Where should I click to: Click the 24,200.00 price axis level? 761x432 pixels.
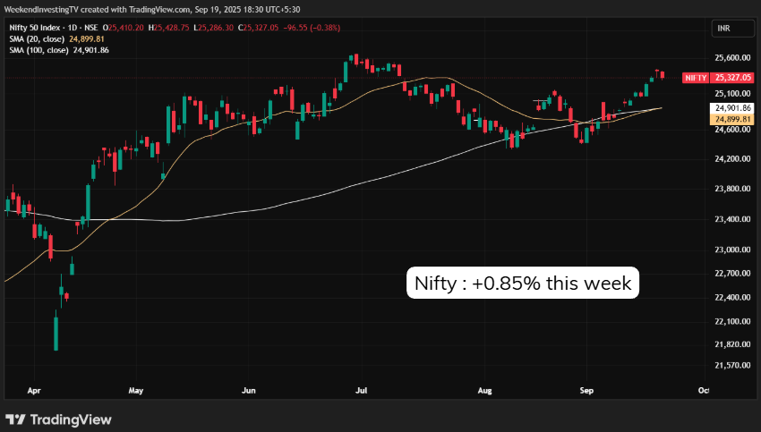tap(733, 159)
